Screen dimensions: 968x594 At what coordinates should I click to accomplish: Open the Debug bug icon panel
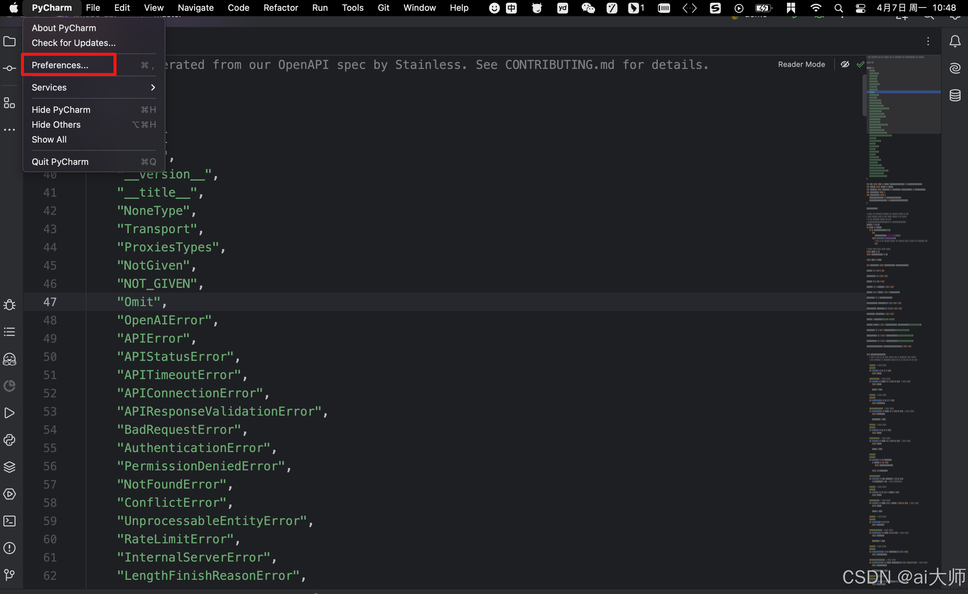pos(9,305)
